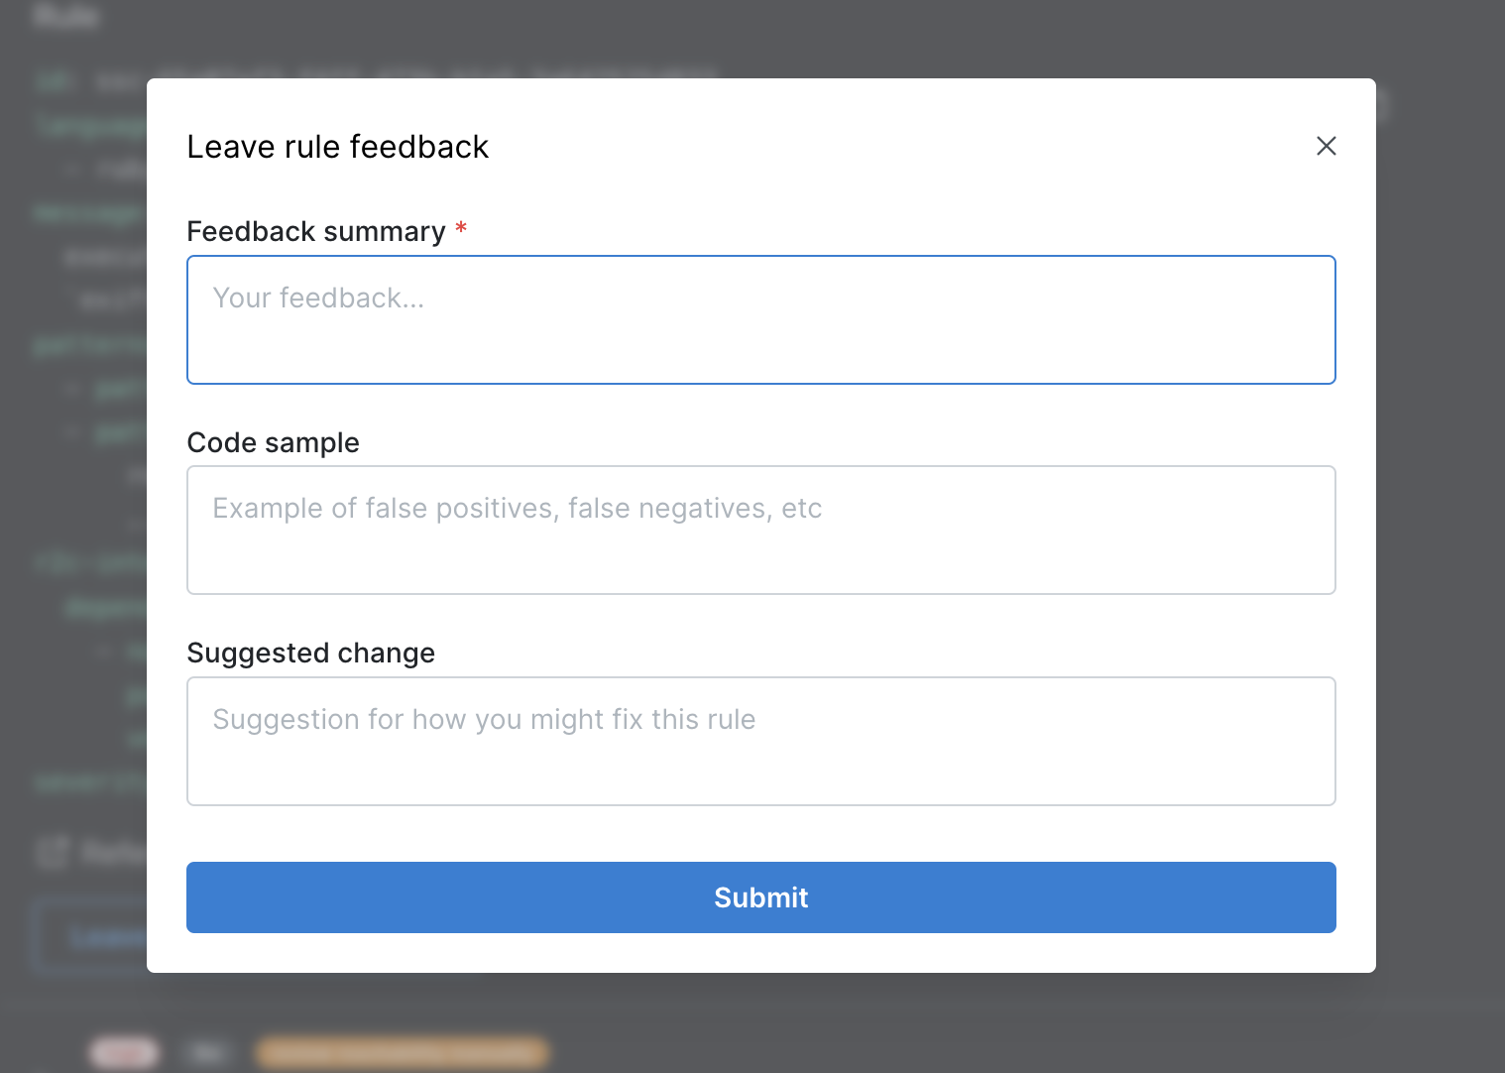
Task: Click the 'Suggested change' label
Action: (x=310, y=653)
